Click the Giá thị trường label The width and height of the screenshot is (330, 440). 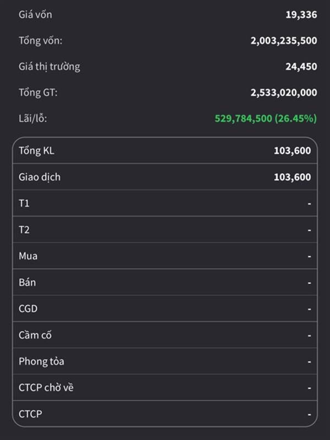[x=49, y=67]
